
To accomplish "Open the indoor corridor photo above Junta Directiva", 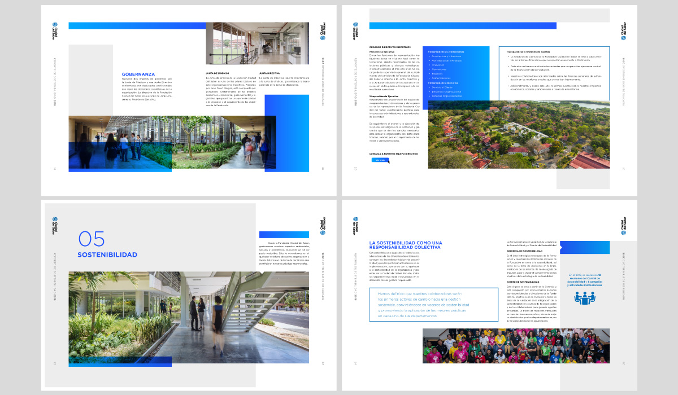I will click(257, 43).
